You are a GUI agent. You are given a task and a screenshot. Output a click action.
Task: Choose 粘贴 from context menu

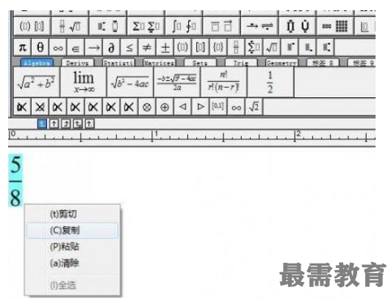[x=72, y=247]
